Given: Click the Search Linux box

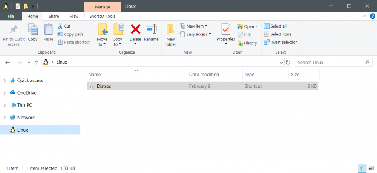Looking at the screenshot, I should (334, 63).
